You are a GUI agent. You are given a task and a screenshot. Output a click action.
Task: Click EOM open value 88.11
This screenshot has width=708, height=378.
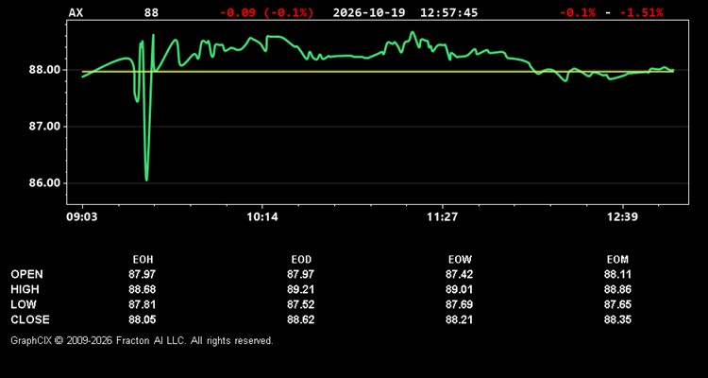coord(617,274)
